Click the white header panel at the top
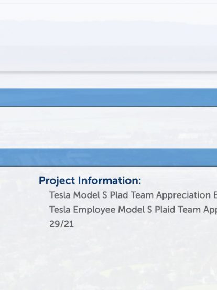217x290 pixels. 108,37
